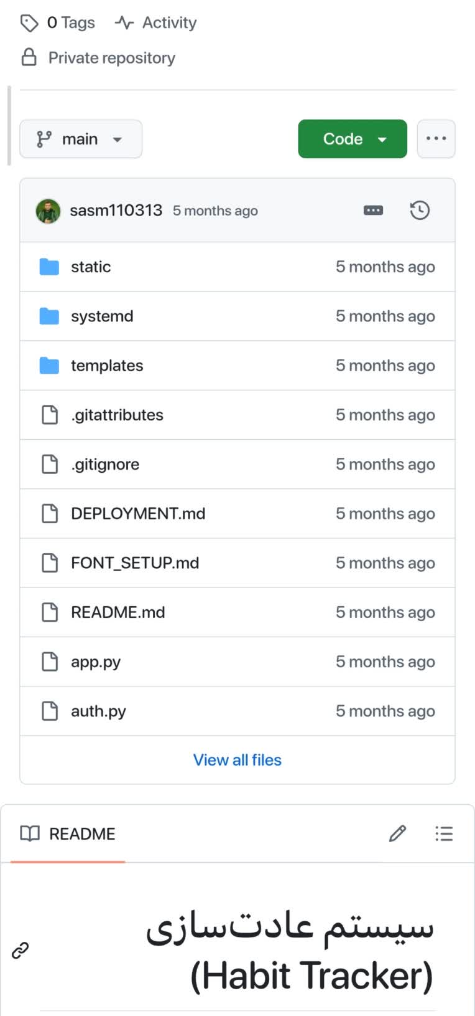Open the three-dots more options menu
This screenshot has width=475, height=1016.
pos(436,139)
